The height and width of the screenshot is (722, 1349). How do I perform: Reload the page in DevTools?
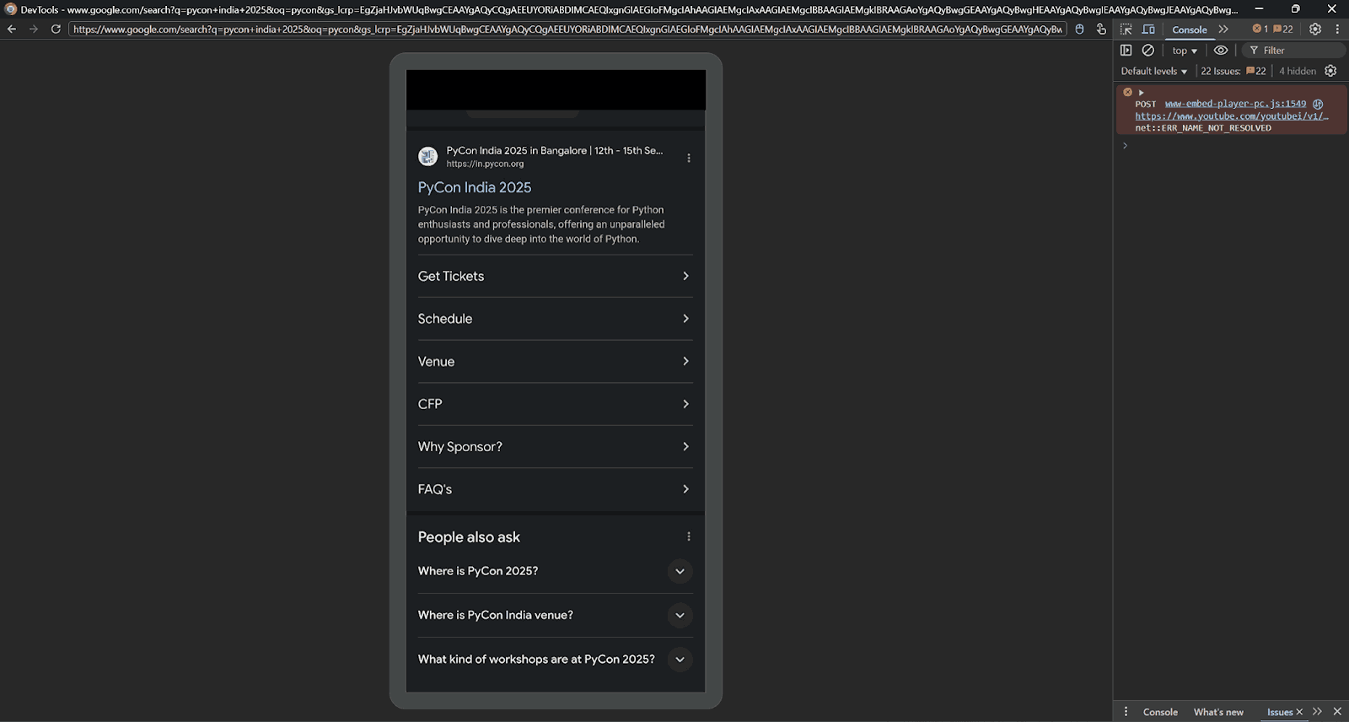point(56,29)
